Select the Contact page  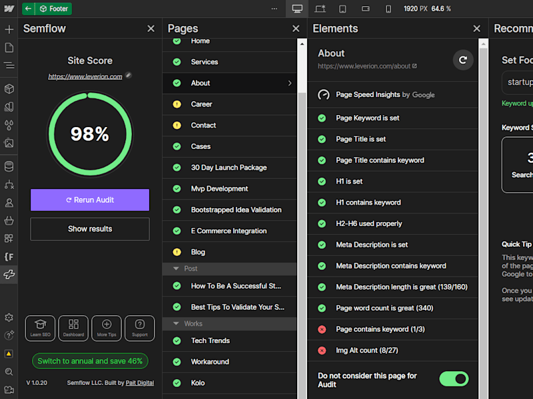pyautogui.click(x=229, y=125)
